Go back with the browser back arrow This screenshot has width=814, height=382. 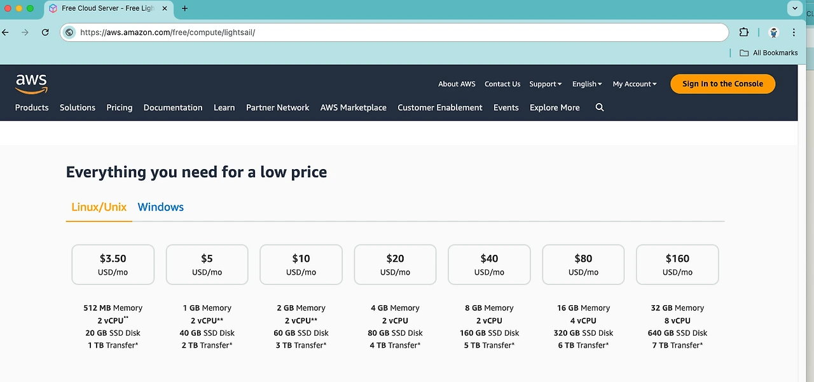point(5,32)
